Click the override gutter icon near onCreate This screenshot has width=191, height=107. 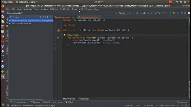(x=58, y=38)
